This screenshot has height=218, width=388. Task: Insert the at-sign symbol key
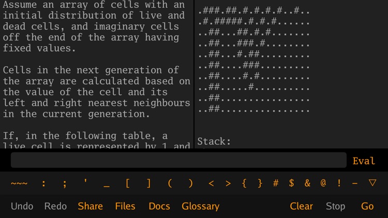pos(323,183)
